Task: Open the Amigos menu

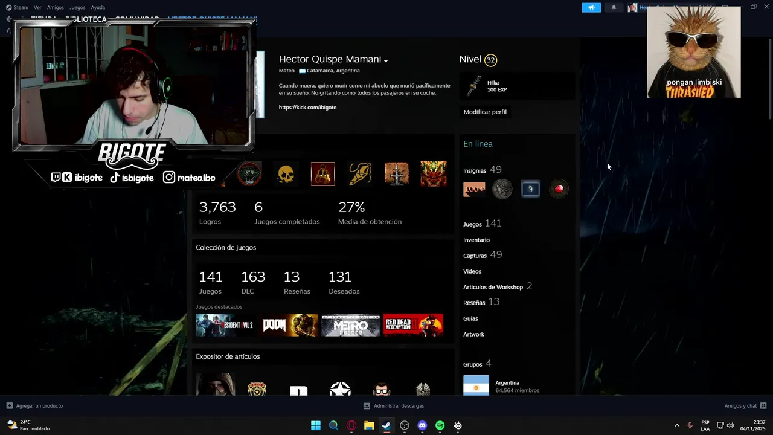Action: tap(56, 7)
